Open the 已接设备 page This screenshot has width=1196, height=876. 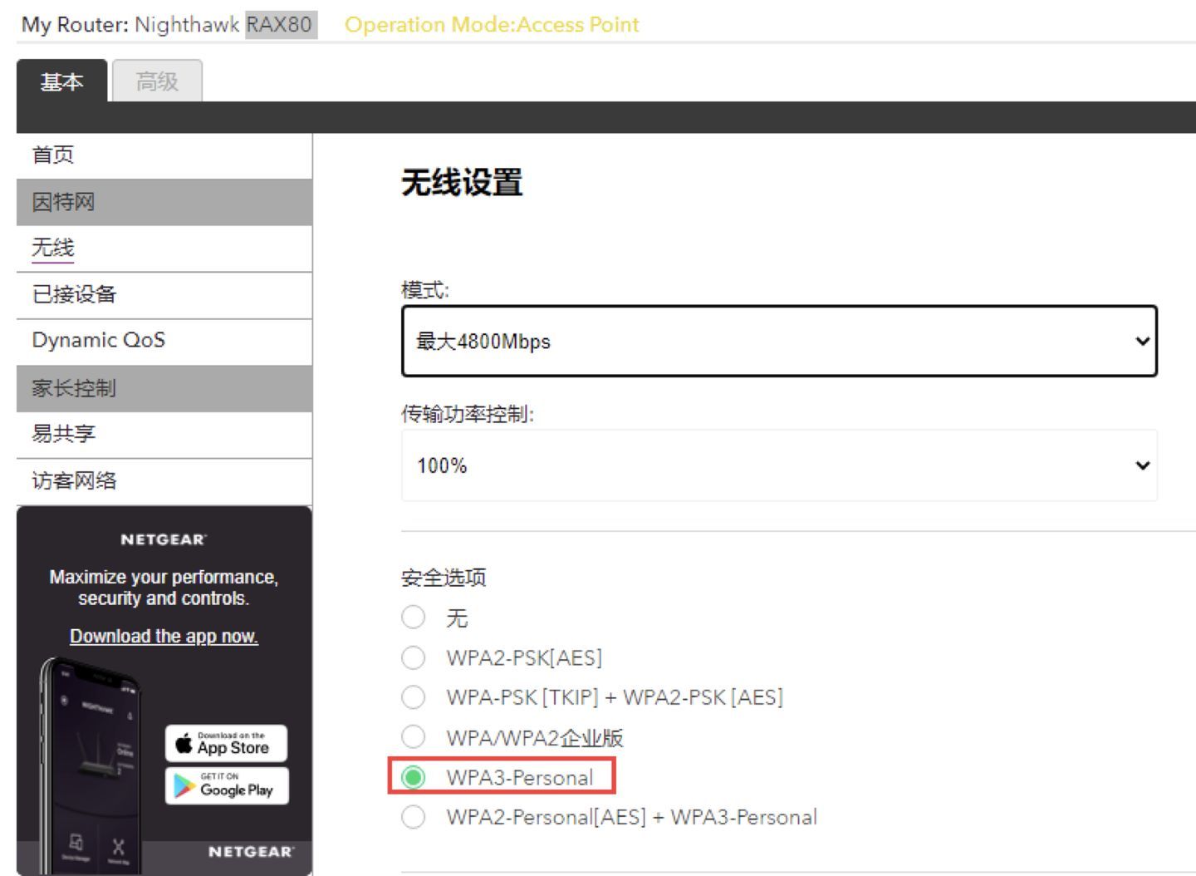tap(73, 294)
